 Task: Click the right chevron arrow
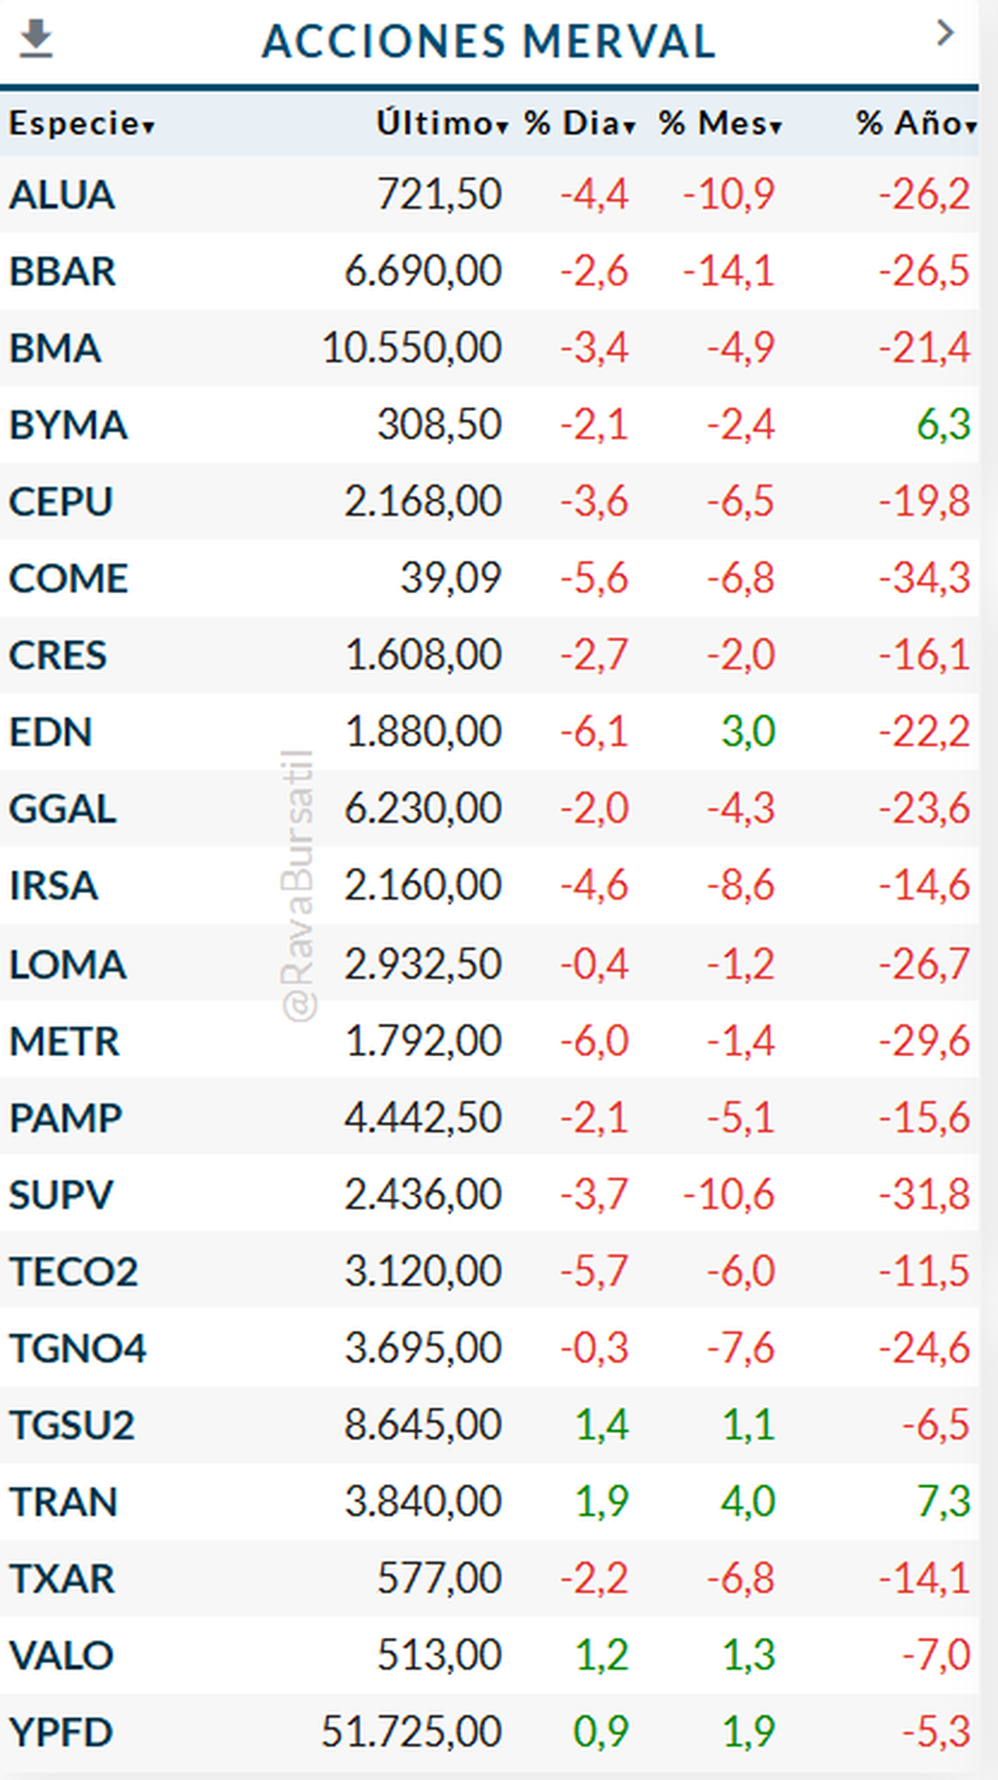coord(945,33)
